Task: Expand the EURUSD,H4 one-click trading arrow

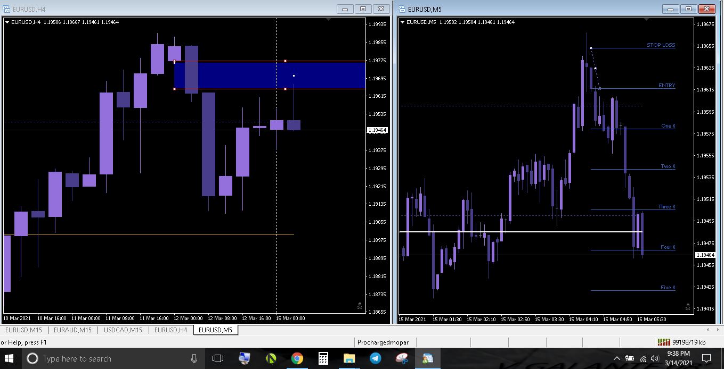Action: [x=7, y=22]
